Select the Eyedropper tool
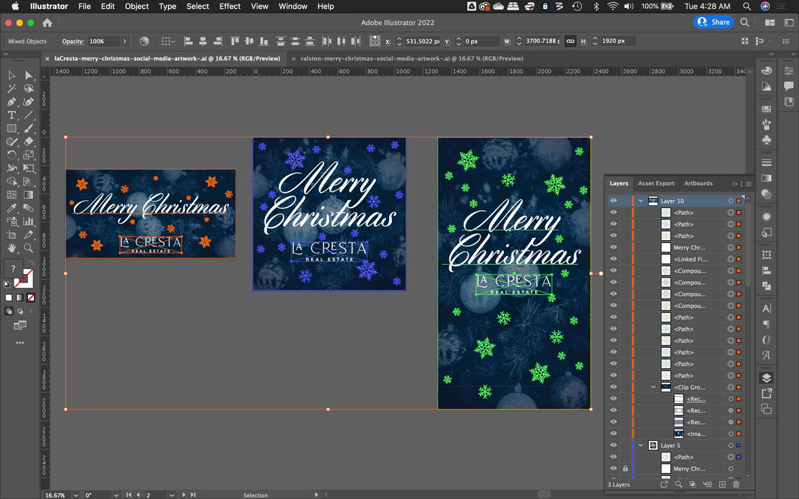799x499 pixels. (11, 208)
